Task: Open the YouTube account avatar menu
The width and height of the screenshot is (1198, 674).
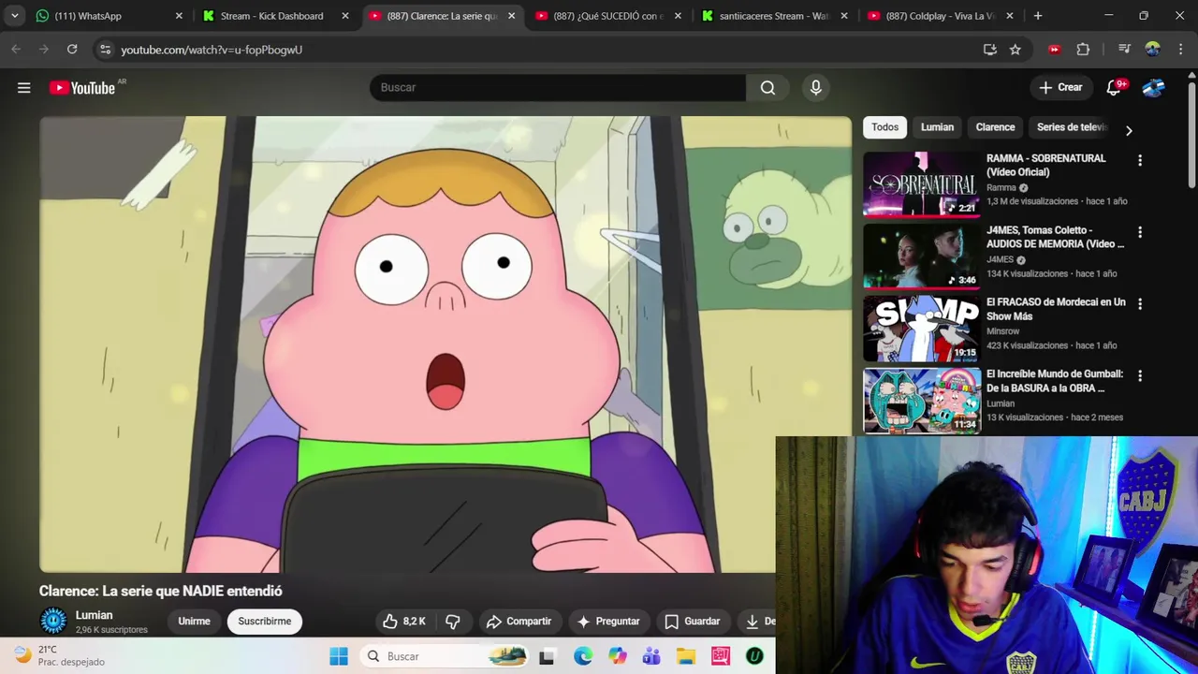Action: pos(1153,87)
